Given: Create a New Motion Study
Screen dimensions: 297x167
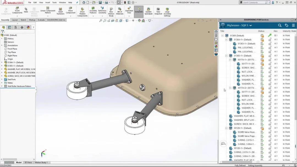Looking at the screenshot, I should coord(111,11).
